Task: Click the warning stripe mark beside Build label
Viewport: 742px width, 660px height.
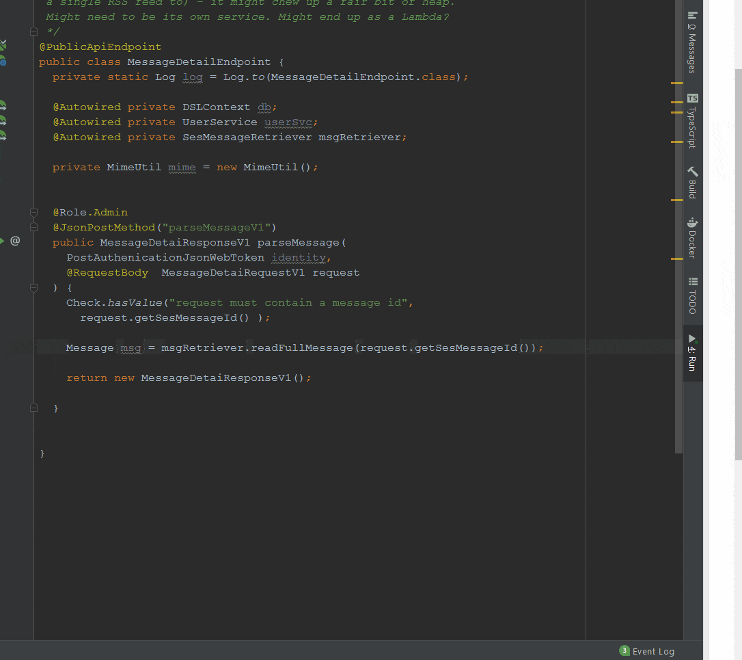Action: 676,200
